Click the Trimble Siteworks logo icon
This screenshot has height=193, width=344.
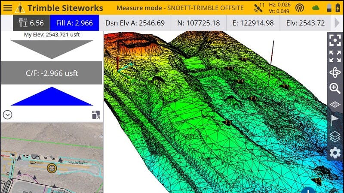(20, 8)
